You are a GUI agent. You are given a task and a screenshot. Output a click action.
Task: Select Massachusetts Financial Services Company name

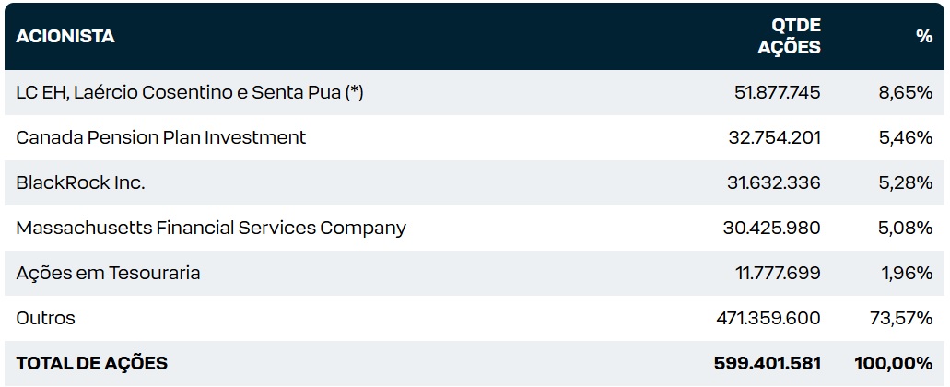211,228
